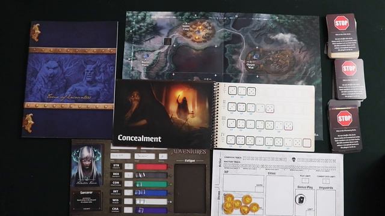Click the first checkbox after the skull icon
The width and height of the screenshot is (385, 216).
pyautogui.click(x=299, y=160)
